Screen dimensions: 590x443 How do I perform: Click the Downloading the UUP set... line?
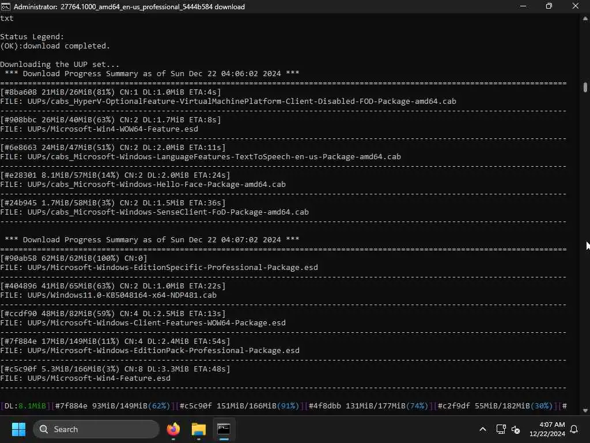click(59, 64)
